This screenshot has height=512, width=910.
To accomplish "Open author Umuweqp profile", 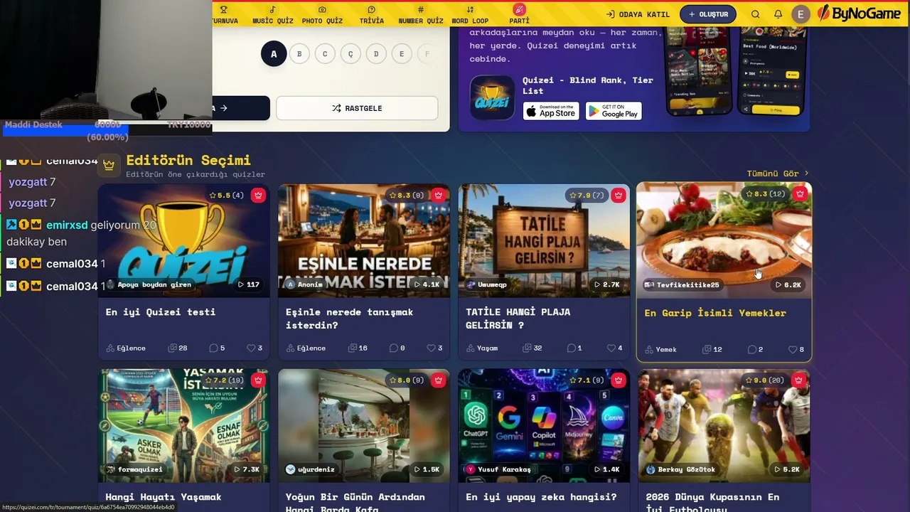I will (x=487, y=284).
